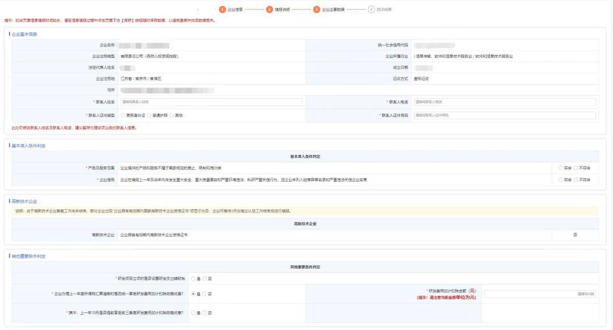Click step 1 企业信息 circle
613x330 pixels.
(x=222, y=9)
